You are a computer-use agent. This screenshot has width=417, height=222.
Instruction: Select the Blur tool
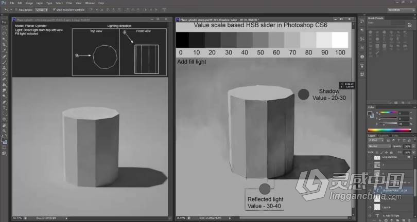(4, 90)
